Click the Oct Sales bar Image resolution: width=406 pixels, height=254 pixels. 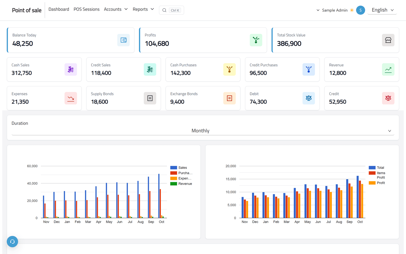pos(159,196)
